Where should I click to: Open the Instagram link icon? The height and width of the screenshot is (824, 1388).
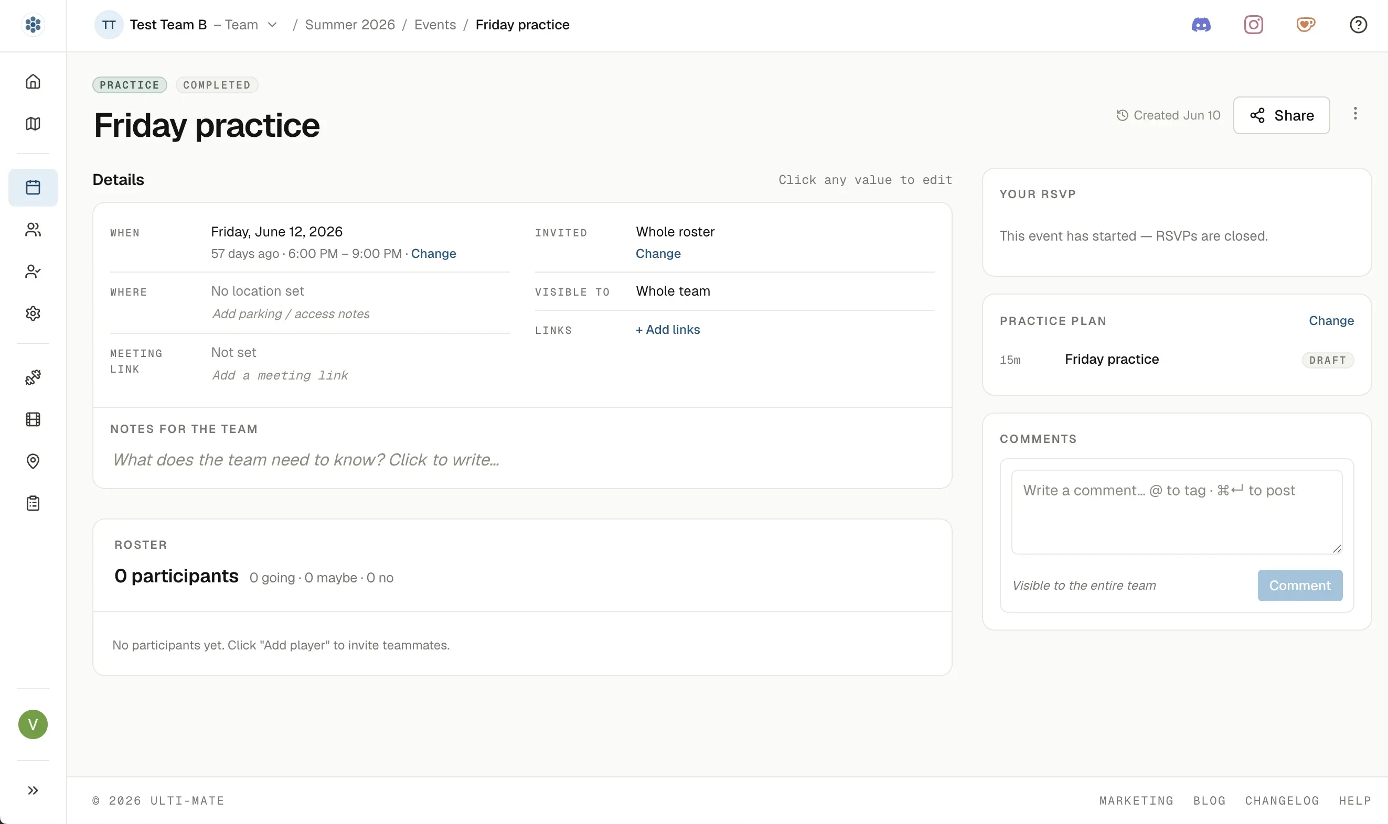coord(1253,25)
